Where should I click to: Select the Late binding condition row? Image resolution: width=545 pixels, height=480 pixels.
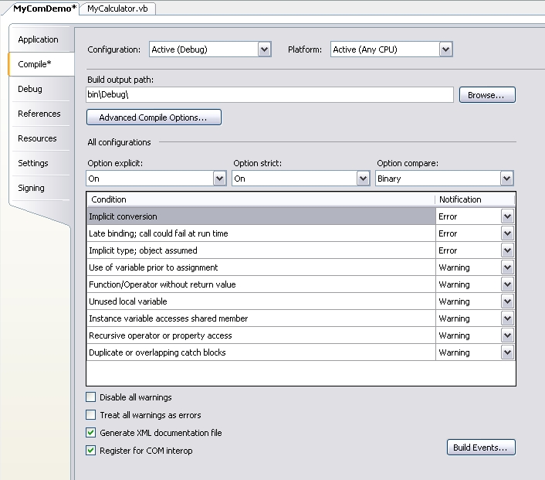pyautogui.click(x=261, y=233)
